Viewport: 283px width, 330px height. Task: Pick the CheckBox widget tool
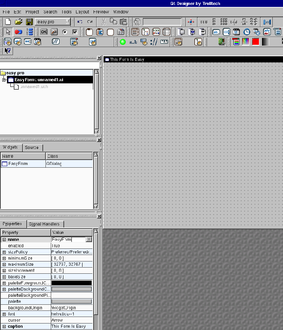coord(75,32)
